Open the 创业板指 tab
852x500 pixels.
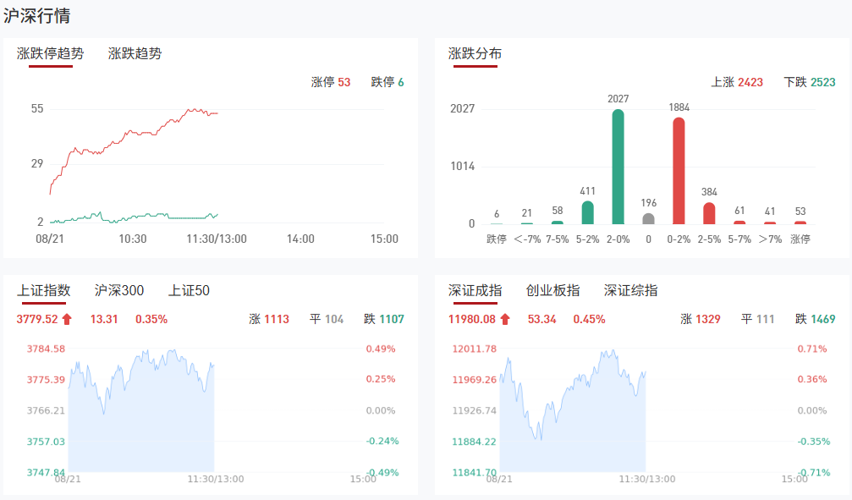click(552, 290)
